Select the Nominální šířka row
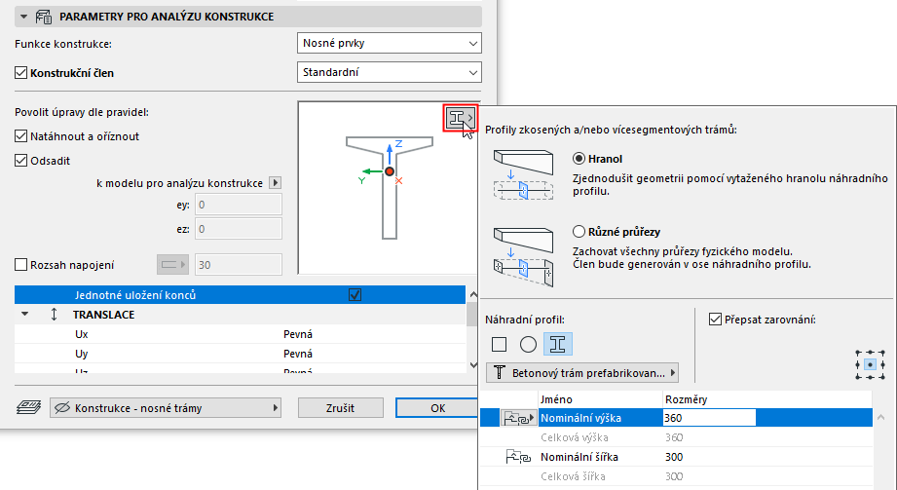The image size is (897, 490). pos(676,457)
